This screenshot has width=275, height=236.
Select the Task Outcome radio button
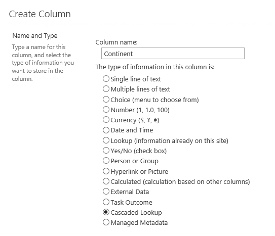(x=106, y=202)
